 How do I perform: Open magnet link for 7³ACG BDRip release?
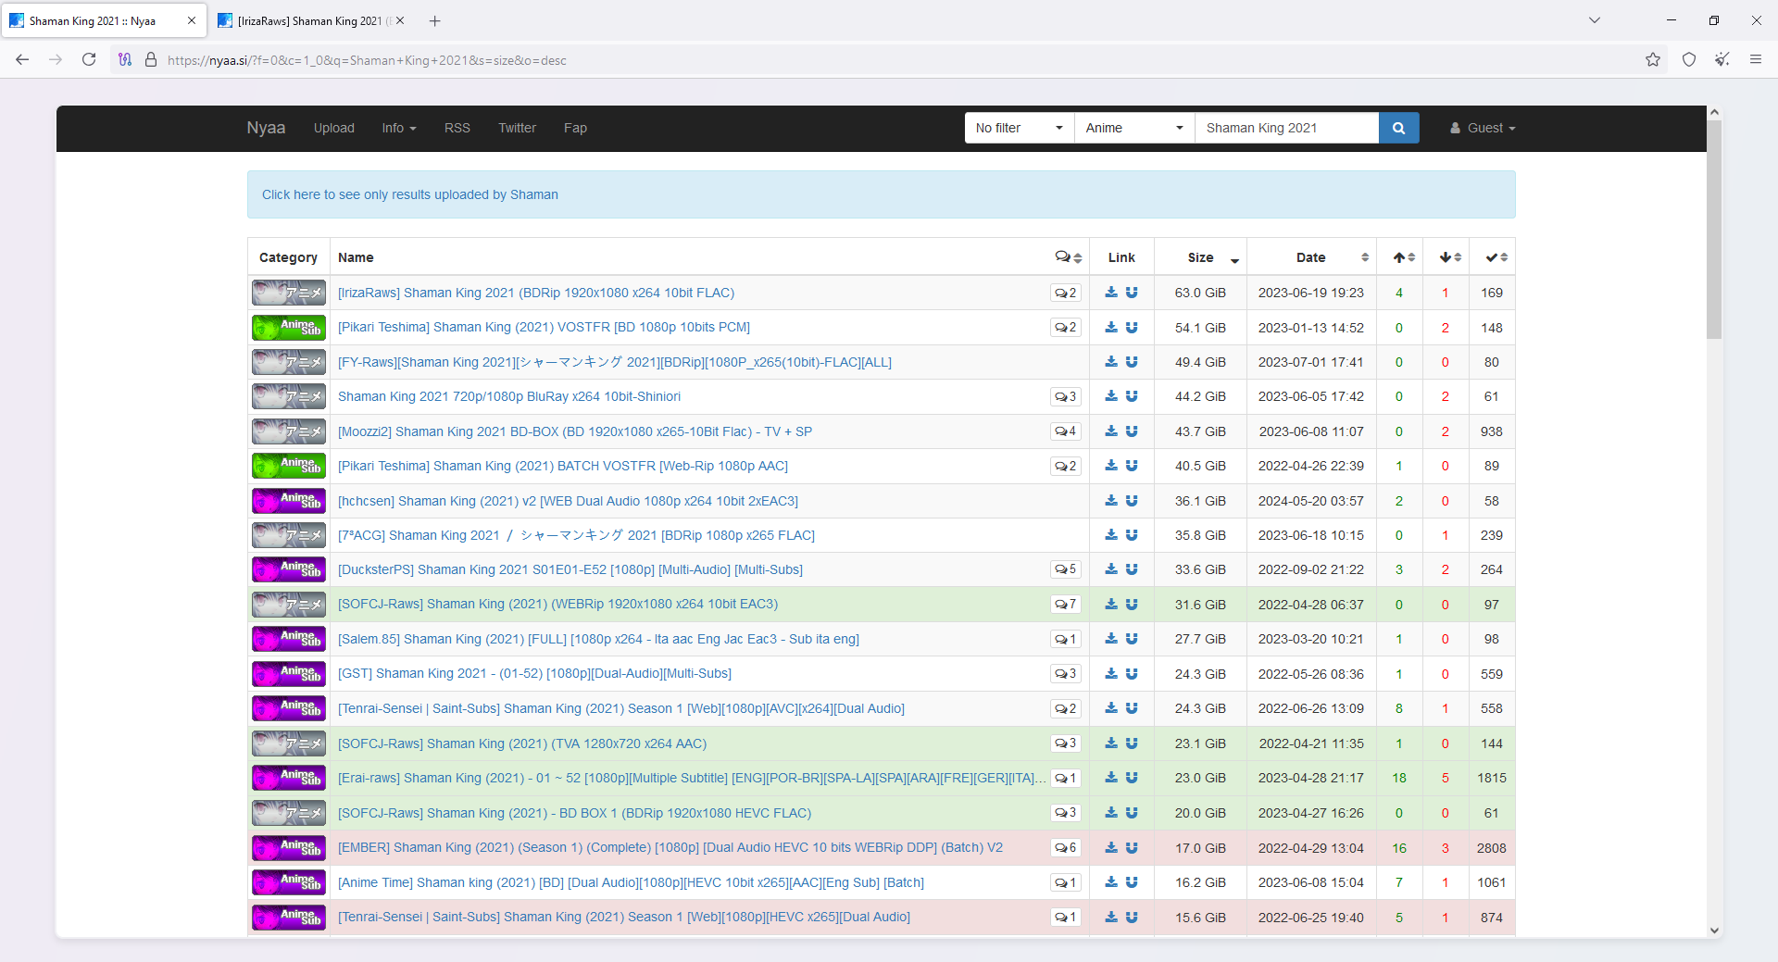1132,535
